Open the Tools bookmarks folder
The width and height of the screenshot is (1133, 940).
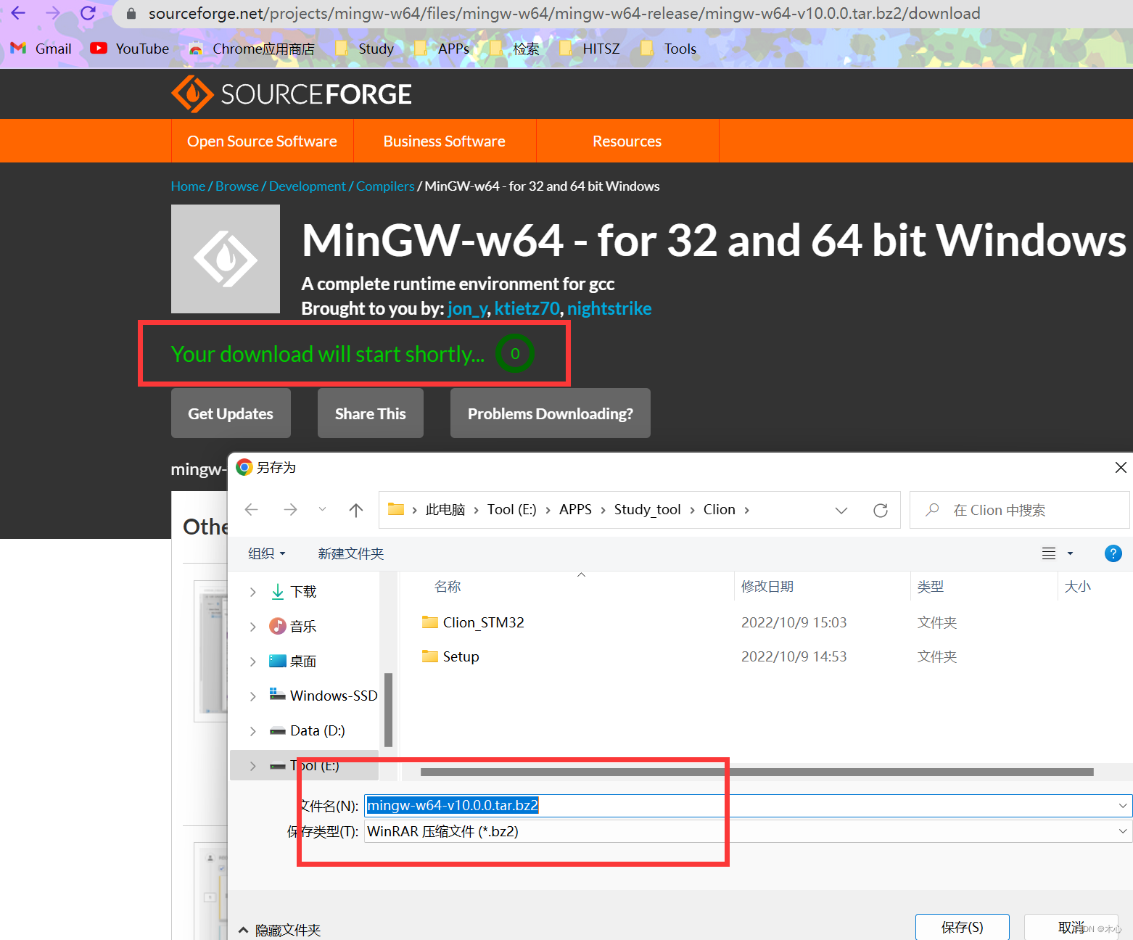(669, 49)
